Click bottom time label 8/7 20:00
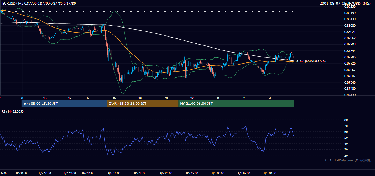Screen dimensions: 375x176 click(x=166, y=173)
